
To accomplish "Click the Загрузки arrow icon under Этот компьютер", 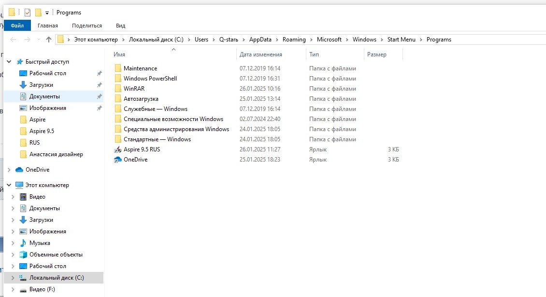I will (x=23, y=220).
